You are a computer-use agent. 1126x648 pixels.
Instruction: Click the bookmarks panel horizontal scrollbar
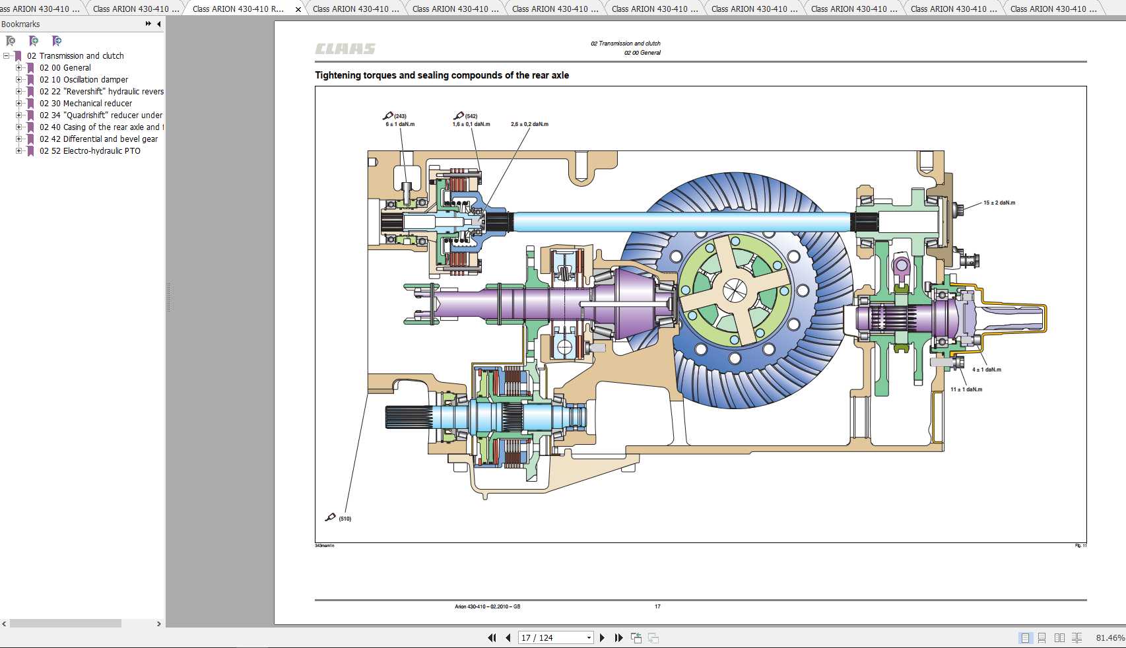click(x=65, y=624)
